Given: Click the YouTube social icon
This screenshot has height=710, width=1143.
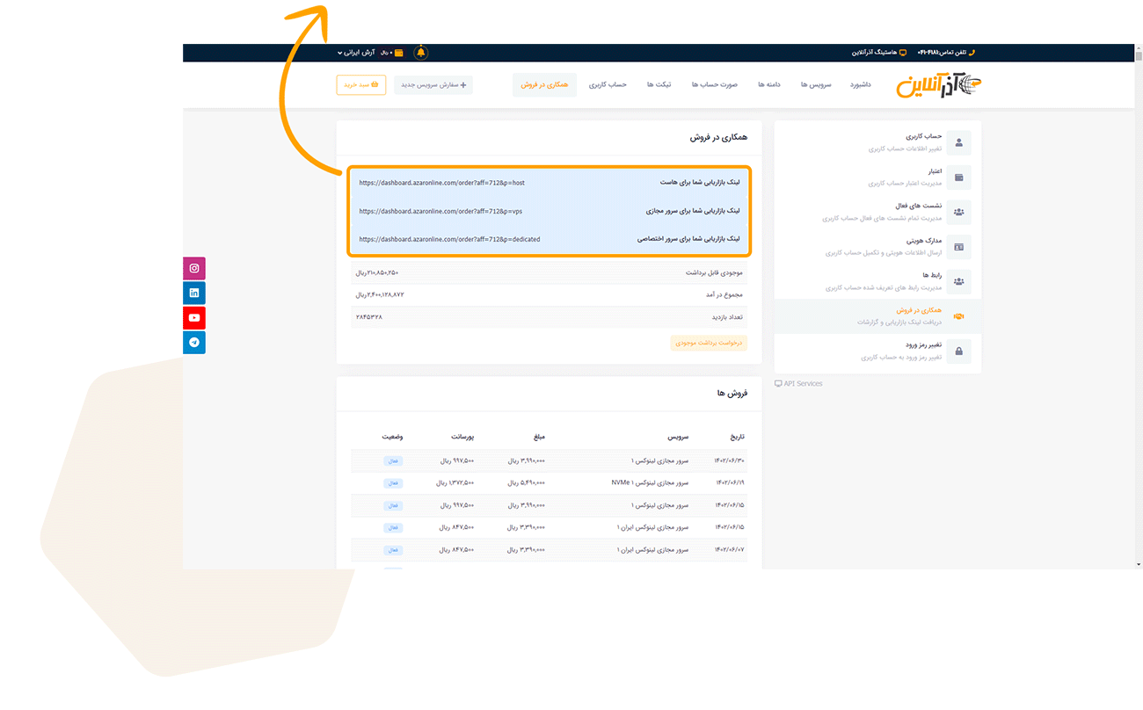Looking at the screenshot, I should [194, 318].
